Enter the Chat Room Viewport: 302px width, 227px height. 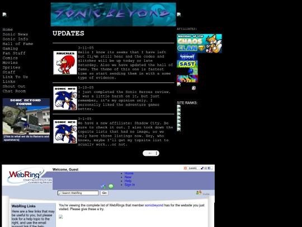point(14,91)
